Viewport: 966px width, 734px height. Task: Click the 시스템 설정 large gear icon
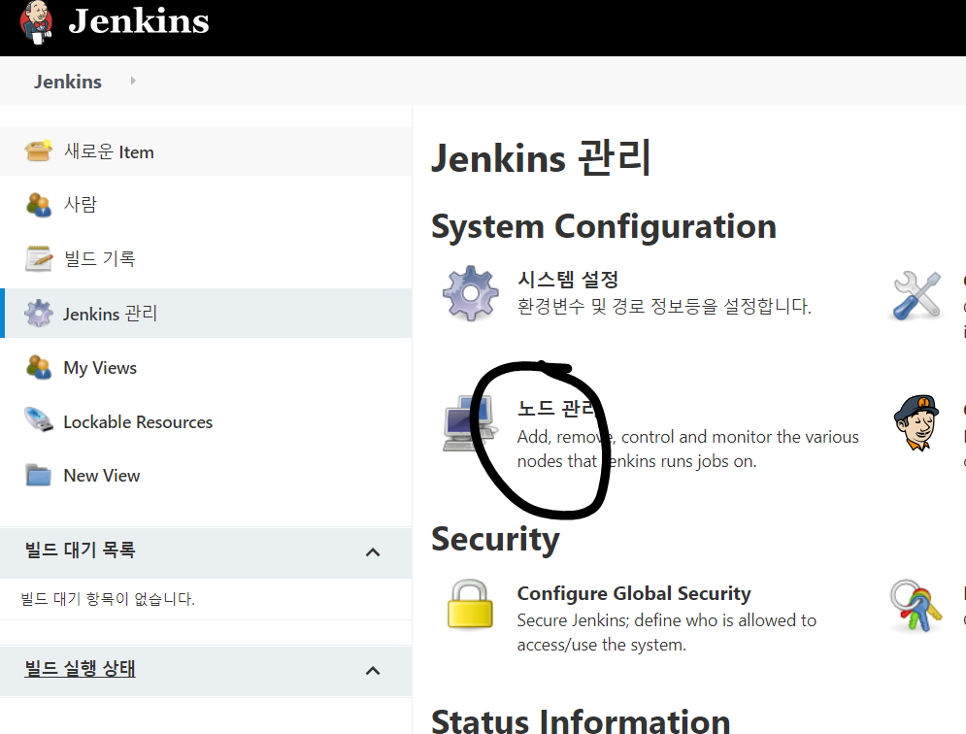tap(471, 293)
